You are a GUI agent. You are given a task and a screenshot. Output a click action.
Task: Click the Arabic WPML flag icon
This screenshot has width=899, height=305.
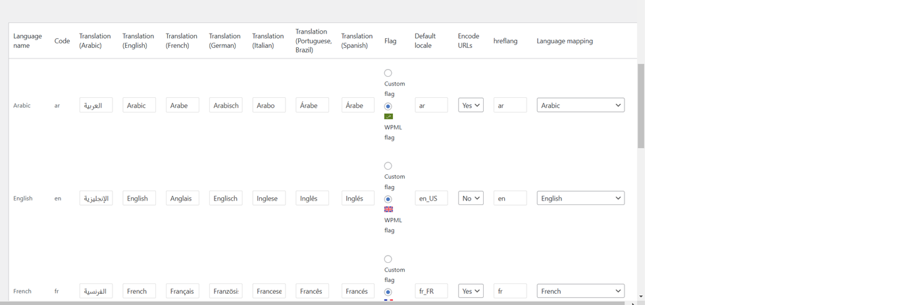point(388,116)
